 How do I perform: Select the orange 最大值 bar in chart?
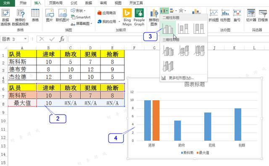(156, 120)
